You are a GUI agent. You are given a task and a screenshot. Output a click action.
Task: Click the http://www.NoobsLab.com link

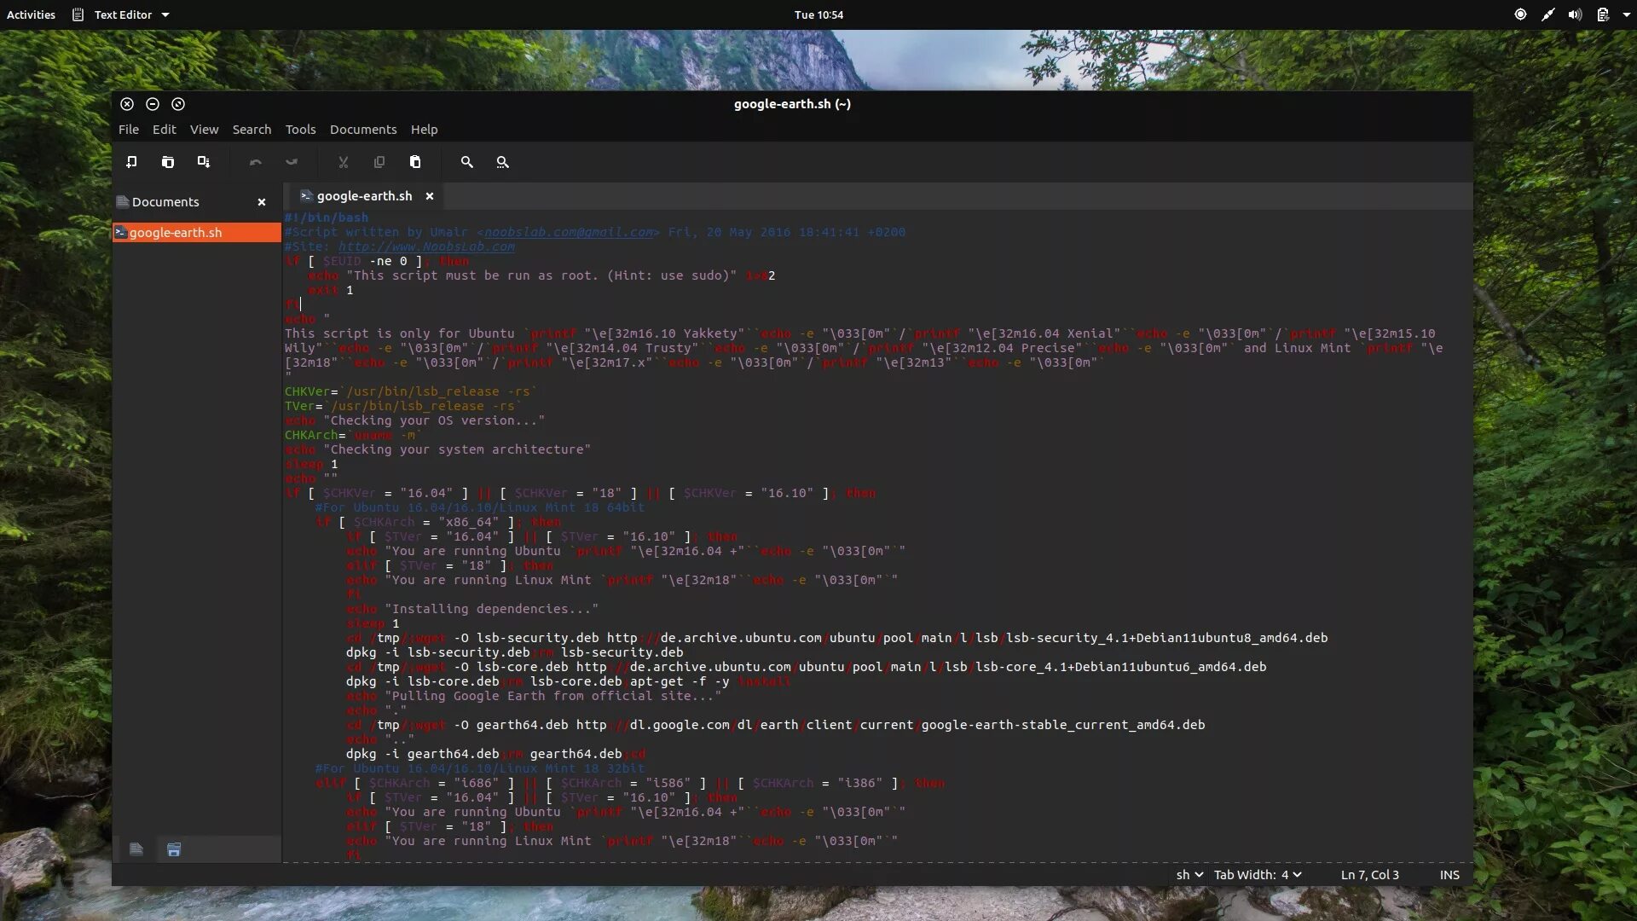[x=426, y=246]
